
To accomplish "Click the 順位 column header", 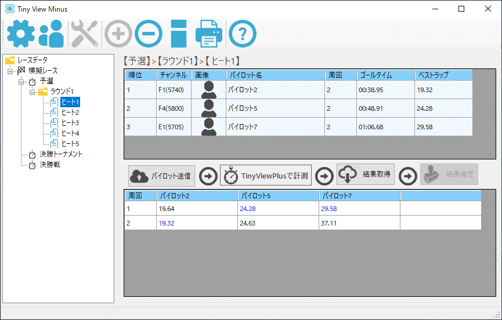I will click(x=140, y=75).
